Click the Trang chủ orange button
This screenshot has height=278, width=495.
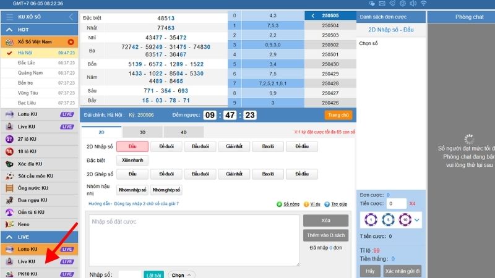pyautogui.click(x=338, y=115)
